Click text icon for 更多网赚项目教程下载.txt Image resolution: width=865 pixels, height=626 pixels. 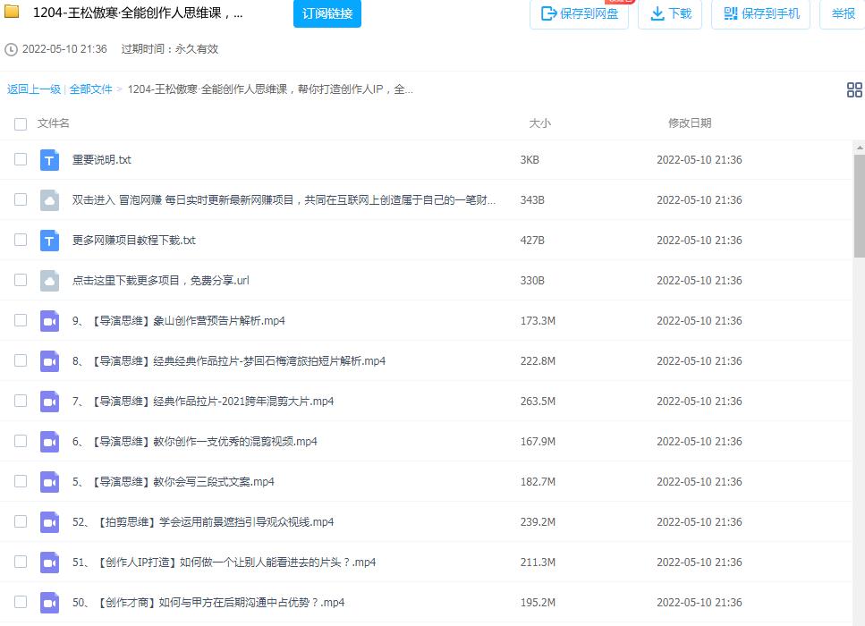[x=50, y=241]
